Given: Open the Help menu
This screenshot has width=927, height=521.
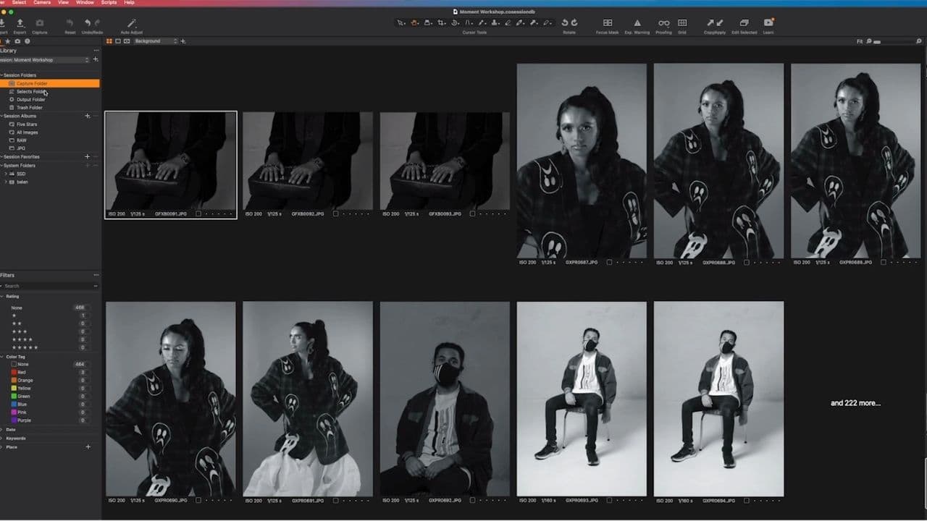Looking at the screenshot, I should (x=130, y=3).
